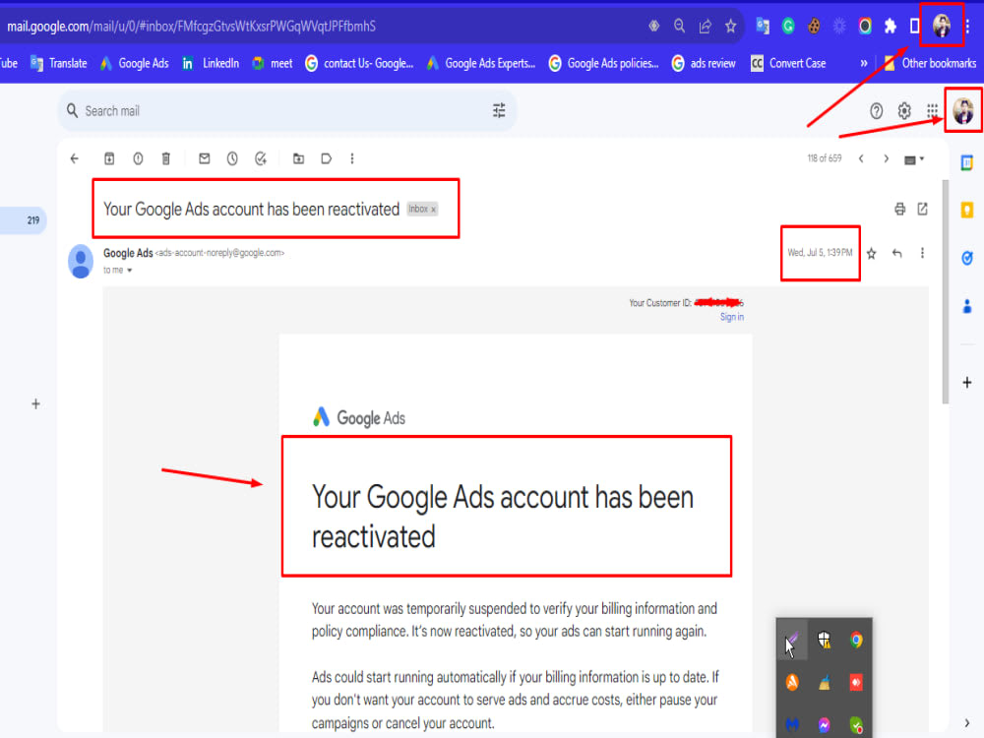984x738 pixels.
Task: Star this Google Ads email
Action: tap(870, 253)
